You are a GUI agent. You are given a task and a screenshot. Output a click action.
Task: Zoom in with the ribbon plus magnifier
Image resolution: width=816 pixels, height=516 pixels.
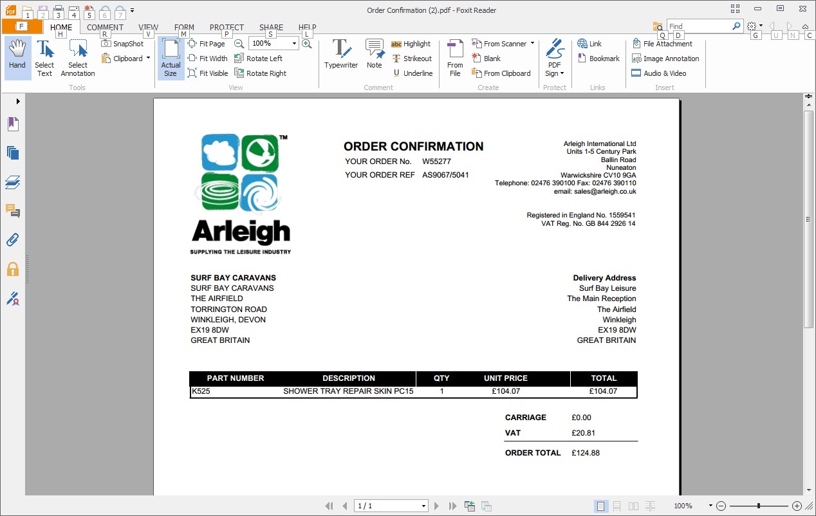(x=307, y=44)
